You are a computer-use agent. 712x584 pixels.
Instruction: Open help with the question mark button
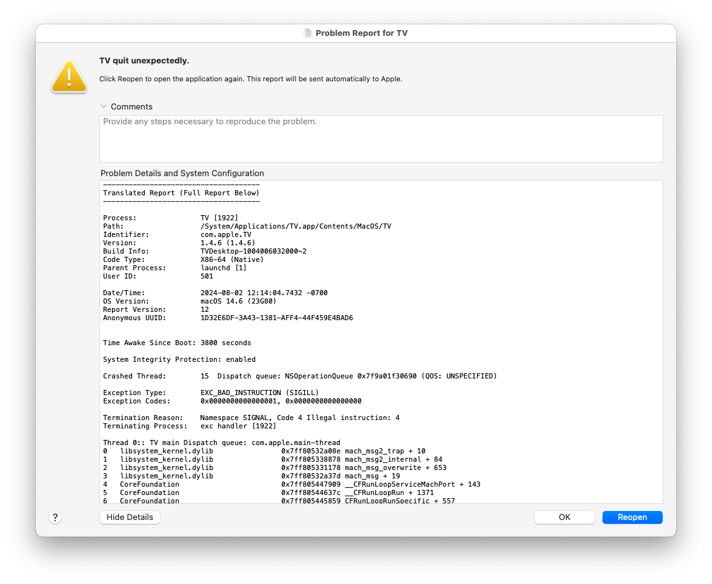[x=55, y=517]
